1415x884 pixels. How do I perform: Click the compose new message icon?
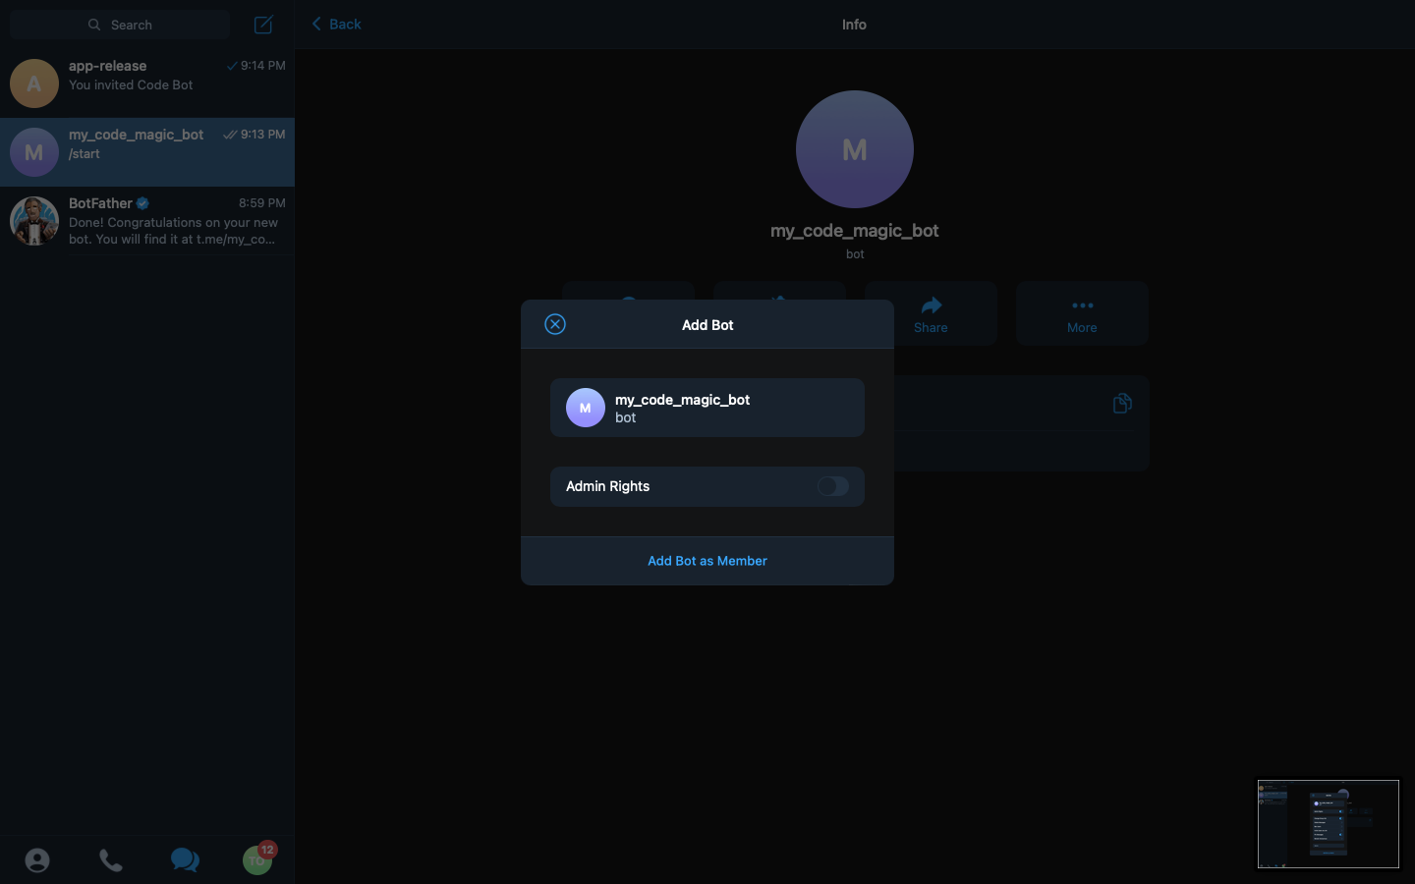263,25
